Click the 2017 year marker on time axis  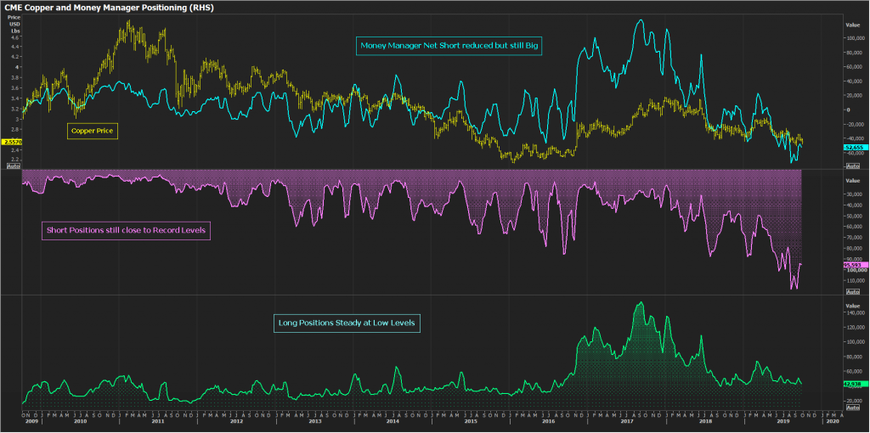point(628,421)
